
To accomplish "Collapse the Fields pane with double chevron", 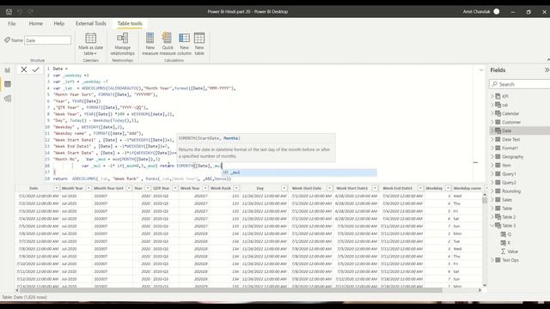I will 547,70.
